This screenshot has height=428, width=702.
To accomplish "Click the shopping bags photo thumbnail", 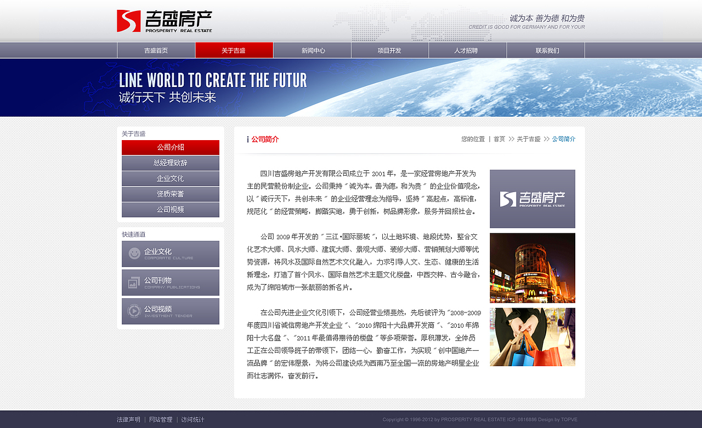I will (x=533, y=337).
